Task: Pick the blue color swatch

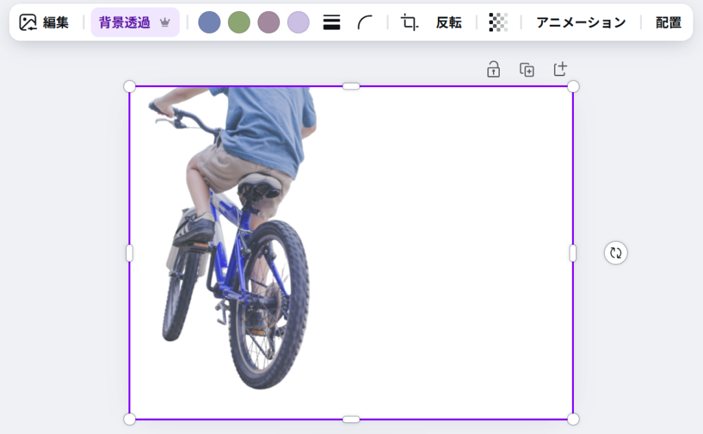Action: [x=209, y=23]
